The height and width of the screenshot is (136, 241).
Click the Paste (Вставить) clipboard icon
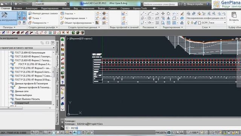pyautogui.click(x=234, y=15)
